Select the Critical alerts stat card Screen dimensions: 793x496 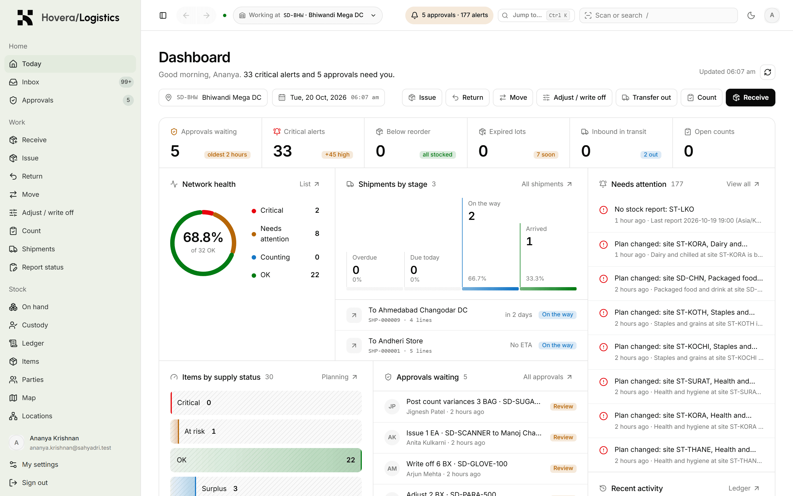(313, 143)
